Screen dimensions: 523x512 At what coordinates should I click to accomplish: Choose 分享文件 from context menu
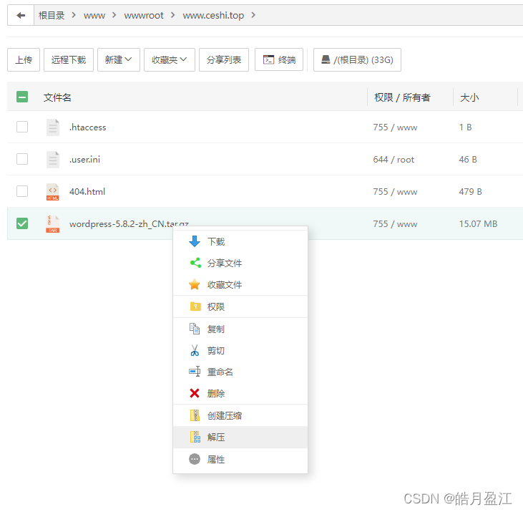tap(240, 263)
